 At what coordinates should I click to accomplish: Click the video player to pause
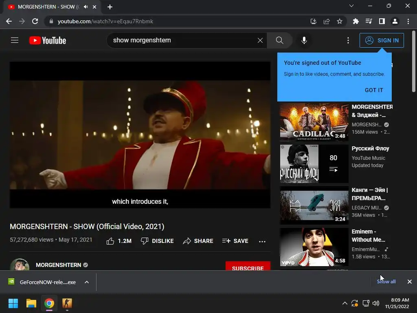click(x=140, y=135)
